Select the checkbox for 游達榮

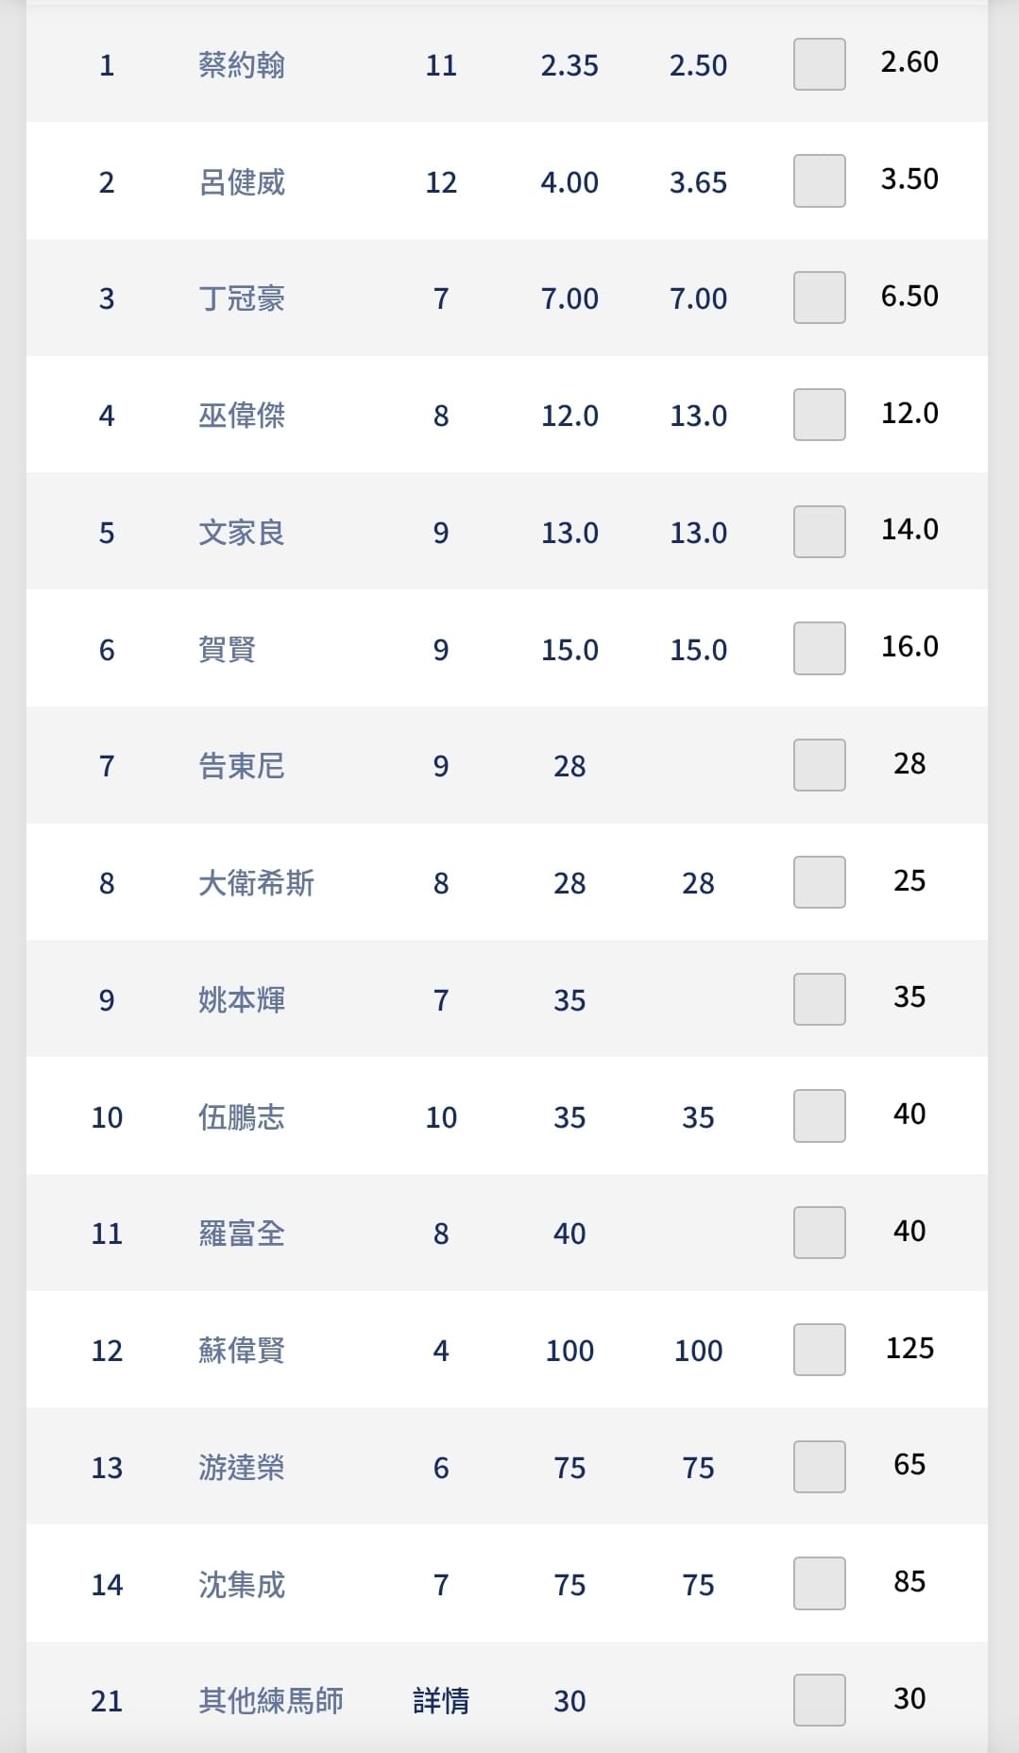[x=819, y=1467]
